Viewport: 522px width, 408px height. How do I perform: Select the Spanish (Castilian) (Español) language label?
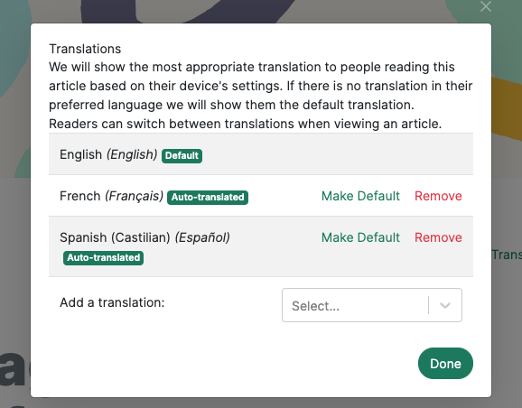point(144,237)
